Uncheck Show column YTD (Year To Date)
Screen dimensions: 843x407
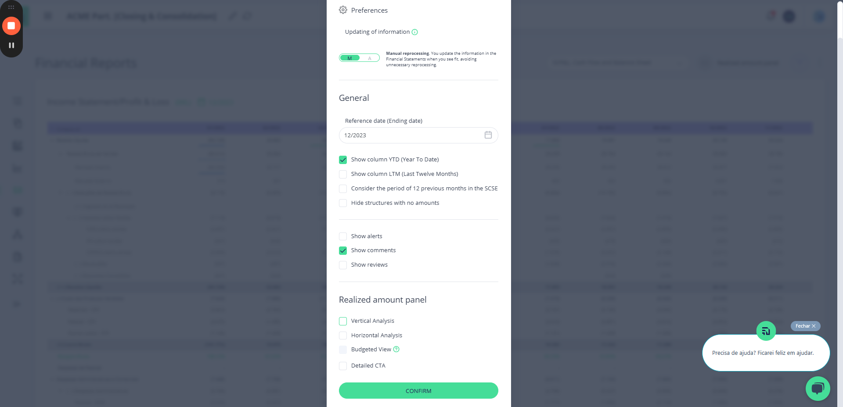coord(343,160)
